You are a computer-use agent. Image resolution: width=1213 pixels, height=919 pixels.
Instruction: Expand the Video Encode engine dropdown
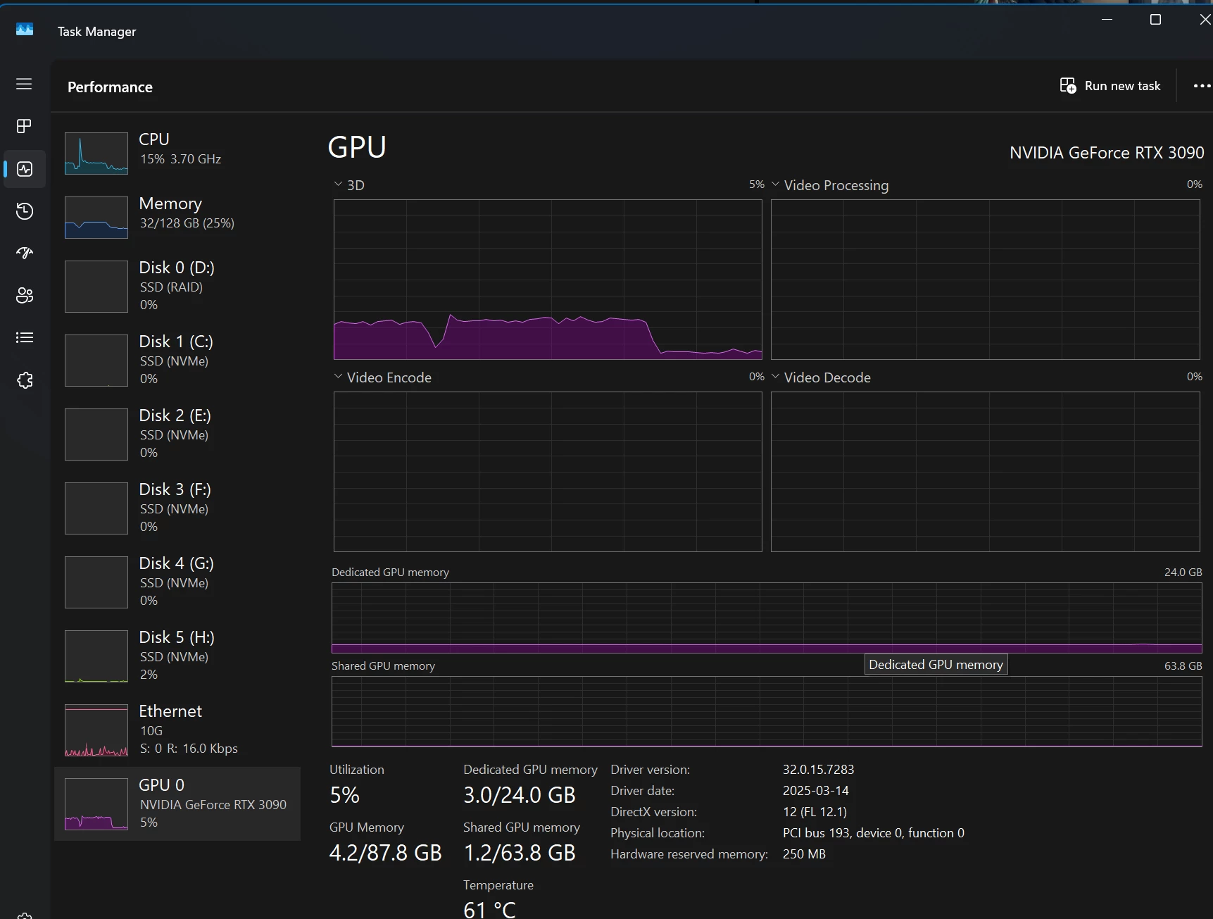pyautogui.click(x=383, y=377)
